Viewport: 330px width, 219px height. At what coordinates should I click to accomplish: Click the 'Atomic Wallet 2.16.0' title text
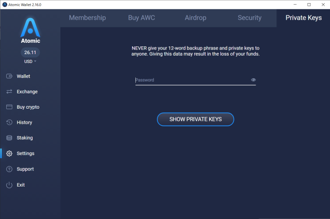click(25, 5)
